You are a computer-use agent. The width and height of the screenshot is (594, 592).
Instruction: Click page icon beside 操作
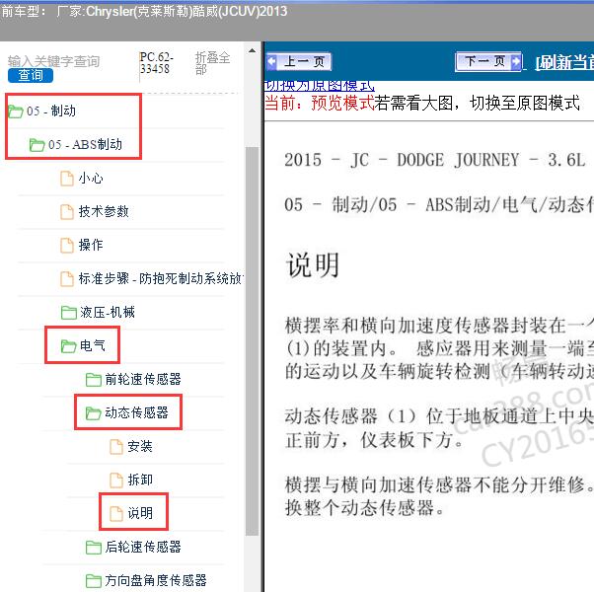[x=67, y=245]
